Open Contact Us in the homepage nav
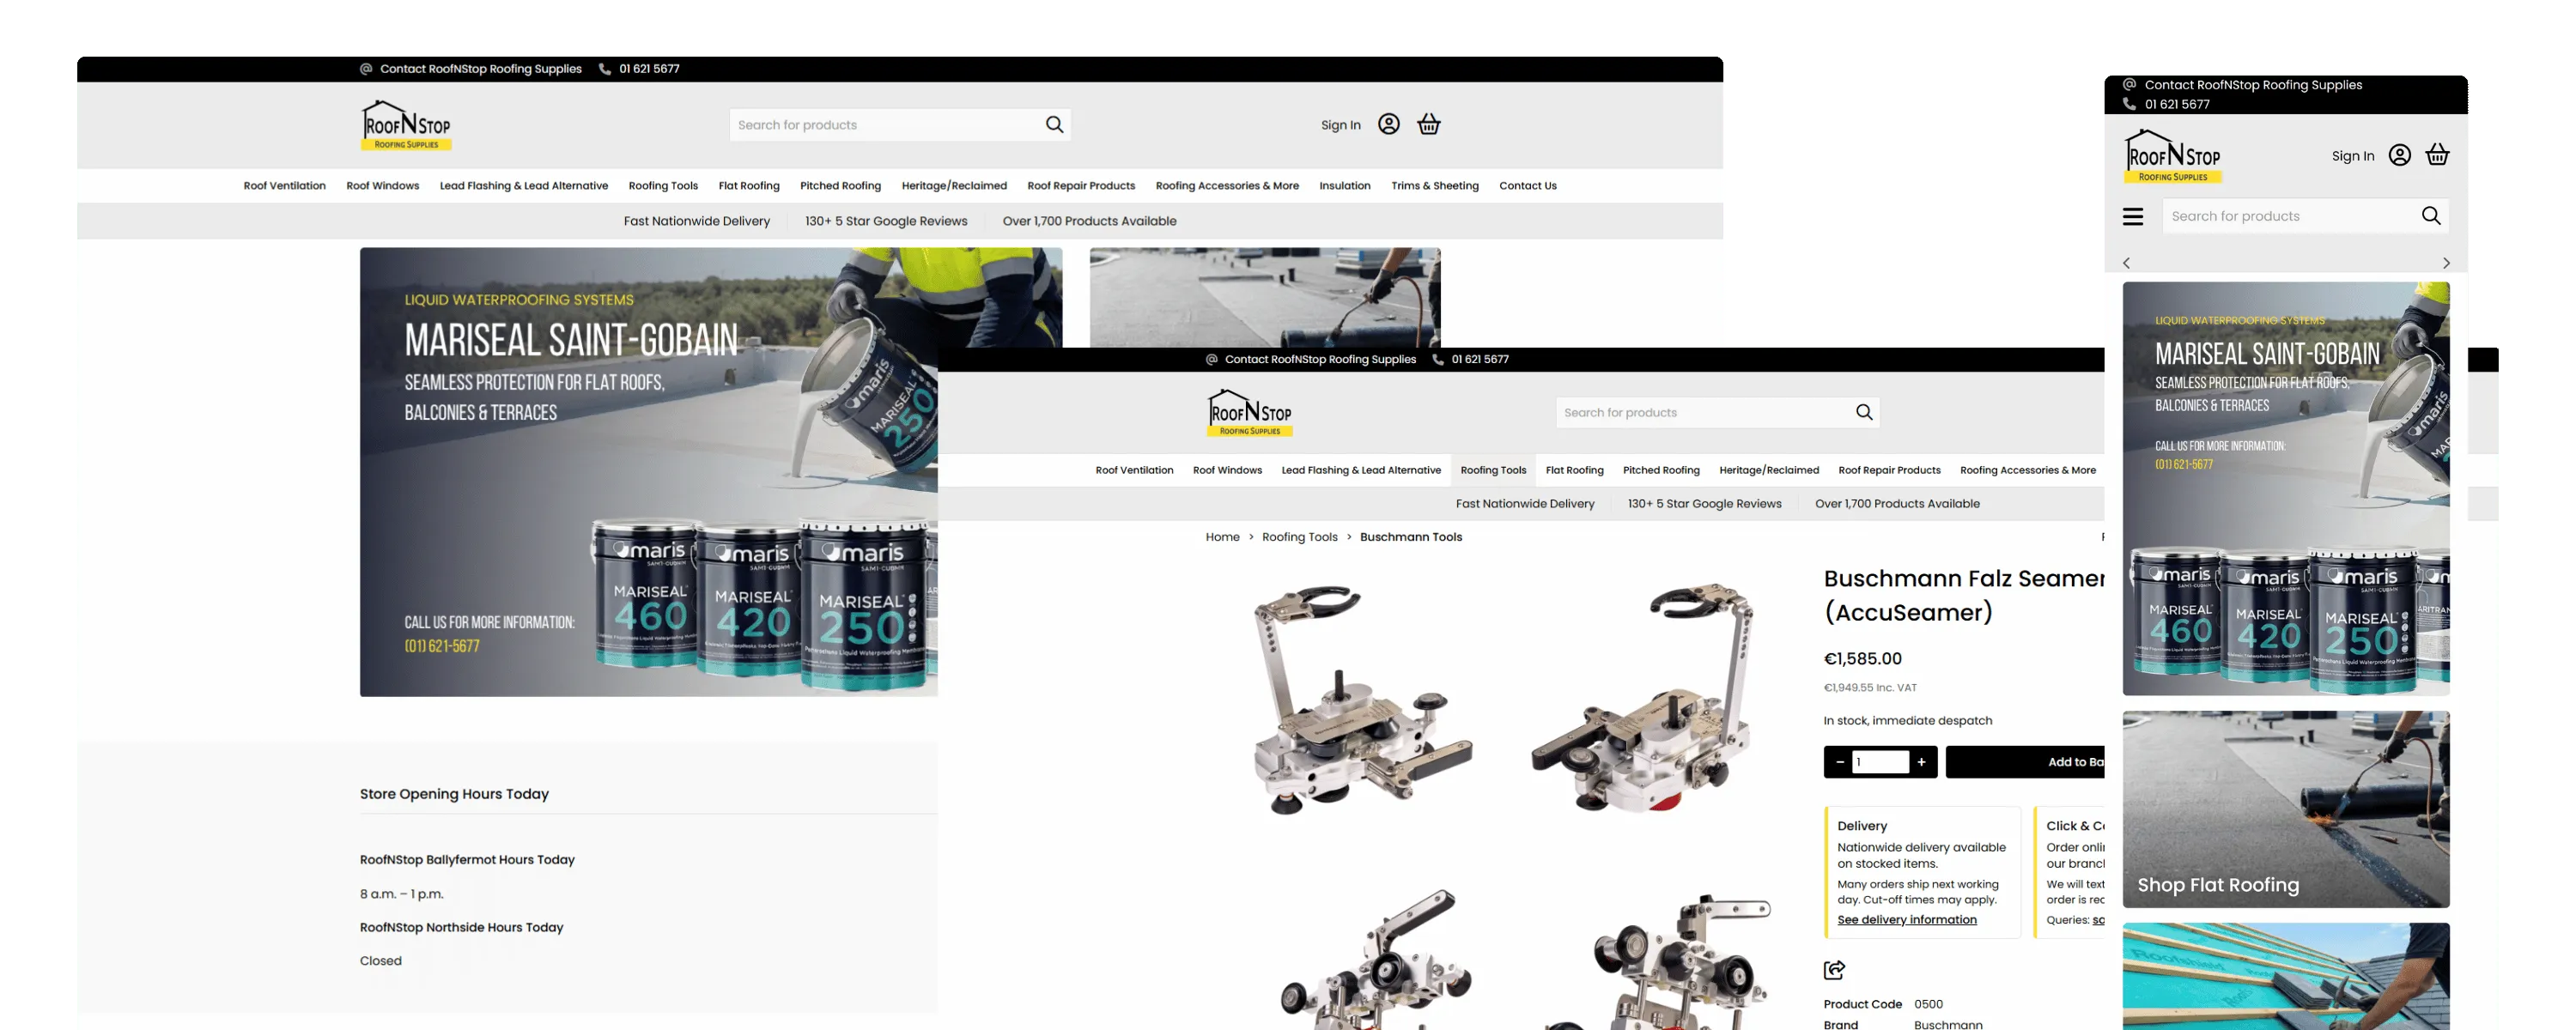The height and width of the screenshot is (1030, 2576). [1528, 186]
